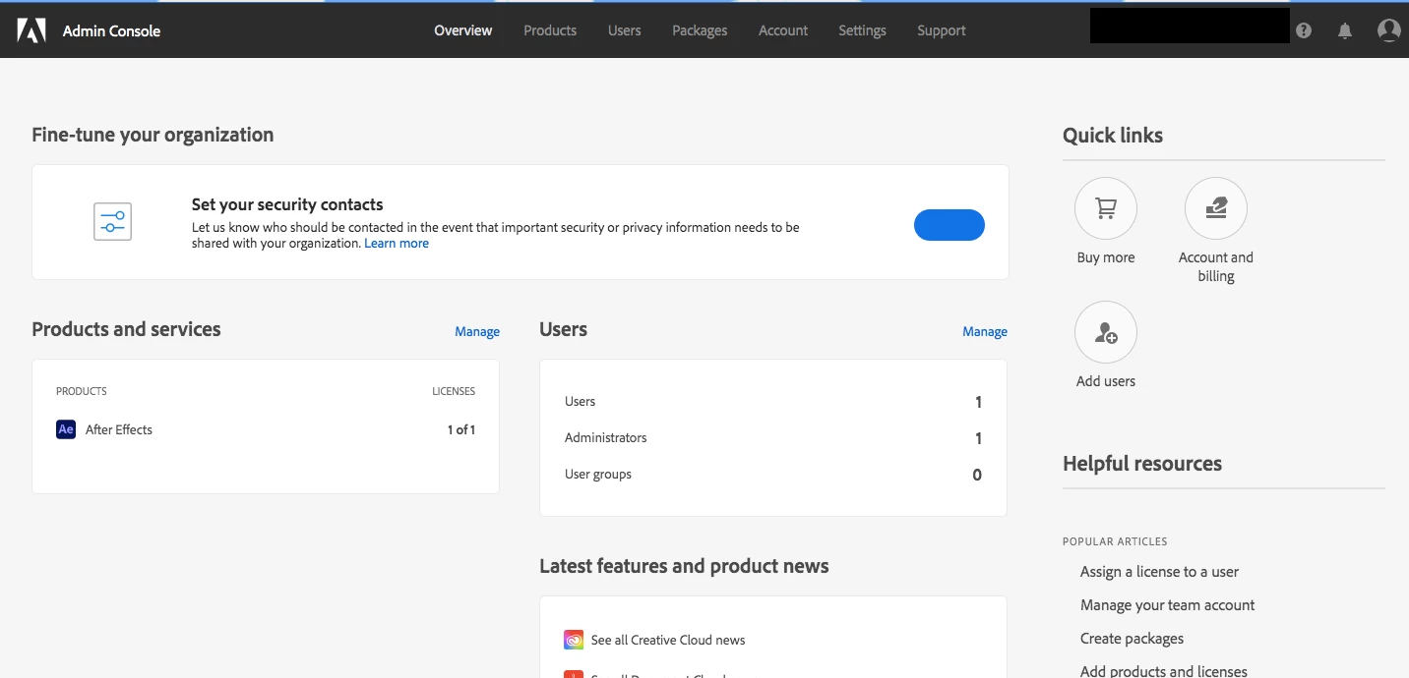This screenshot has width=1409, height=678.
Task: Click the After Effects Ae icon
Action: pyautogui.click(x=66, y=429)
